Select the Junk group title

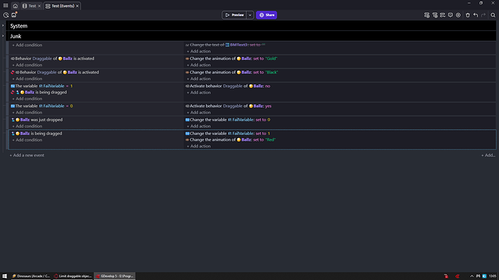pyautogui.click(x=16, y=36)
